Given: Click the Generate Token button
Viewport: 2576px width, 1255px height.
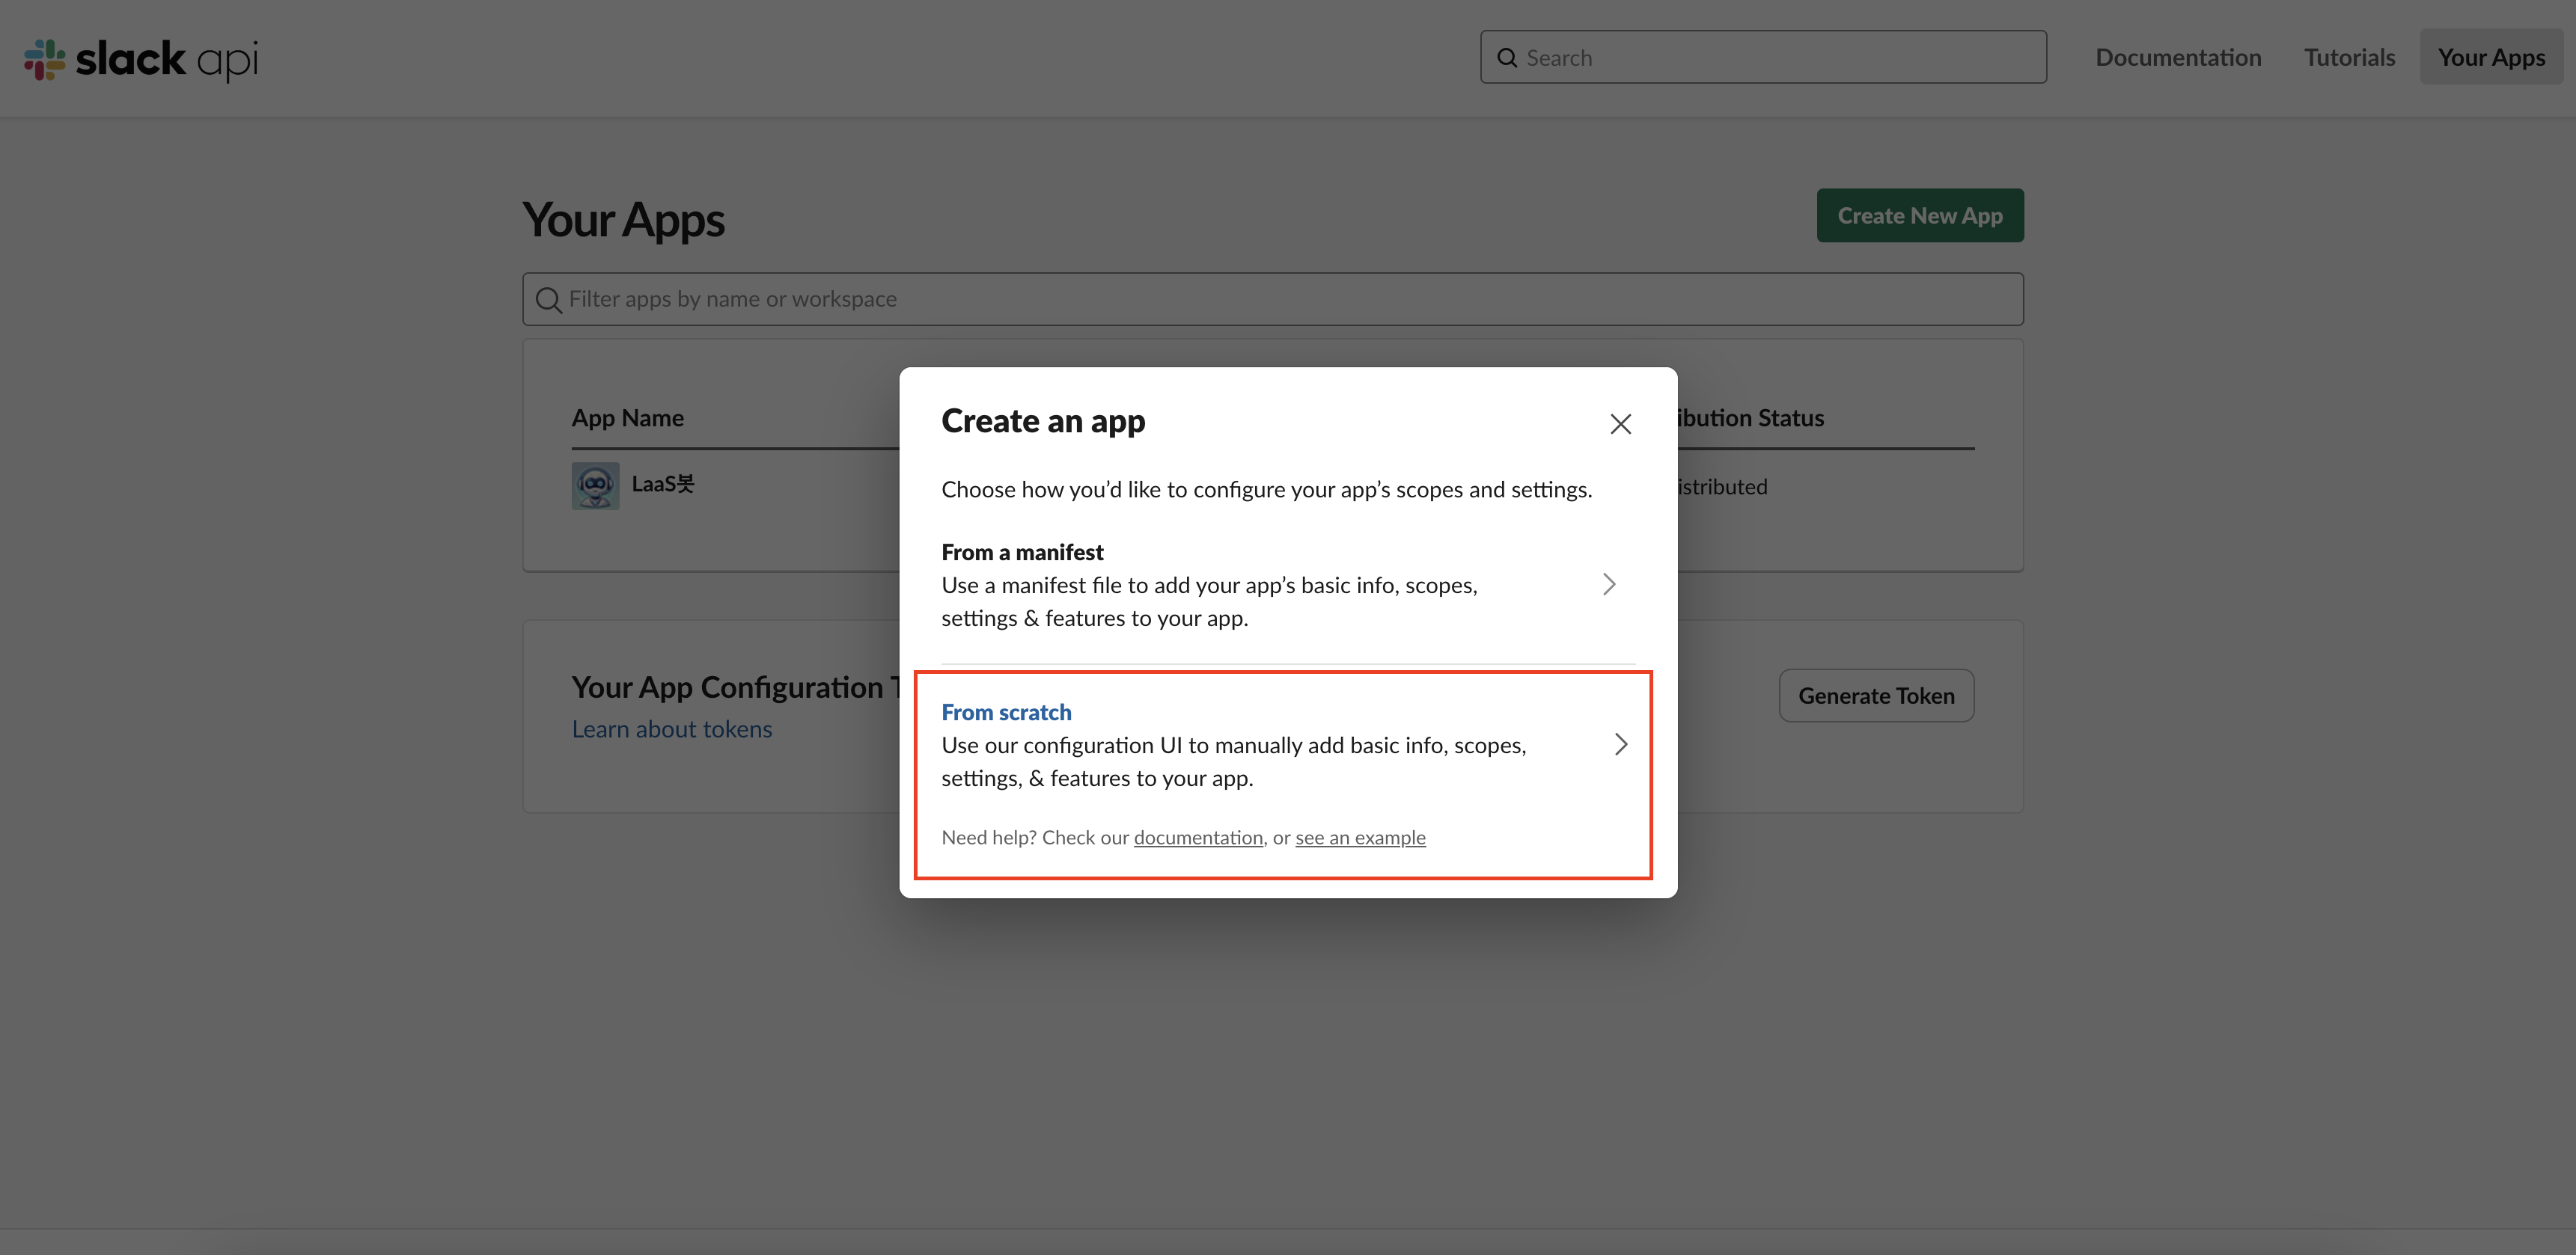Looking at the screenshot, I should tap(1876, 696).
